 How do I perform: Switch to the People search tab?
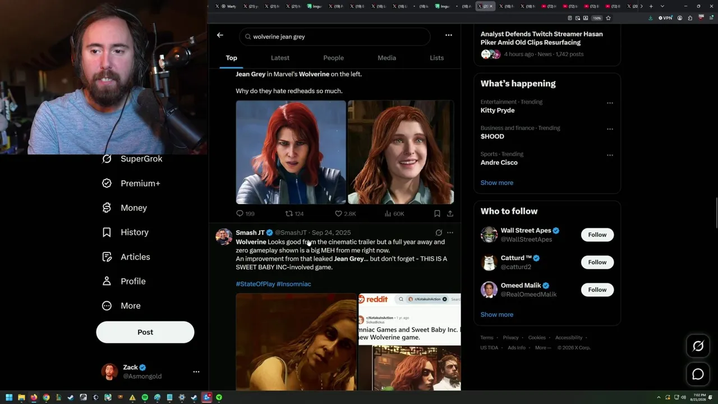coord(333,58)
